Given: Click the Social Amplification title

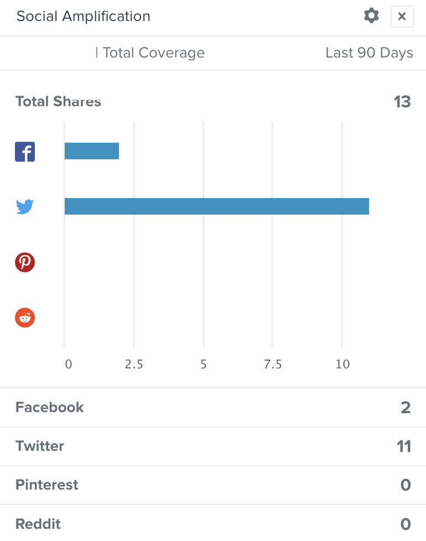Looking at the screenshot, I should click(x=84, y=16).
